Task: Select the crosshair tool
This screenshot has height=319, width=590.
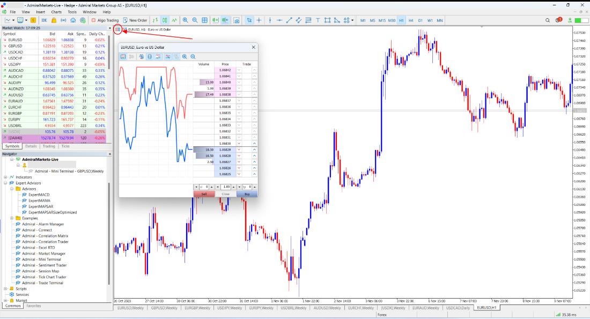Action: pos(259,20)
